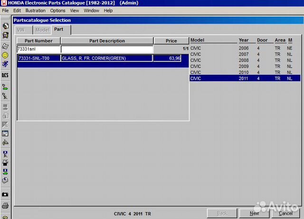This screenshot has width=304, height=219.
Task: Click the greyed-out arrow pointer icon
Action: pos(5,125)
